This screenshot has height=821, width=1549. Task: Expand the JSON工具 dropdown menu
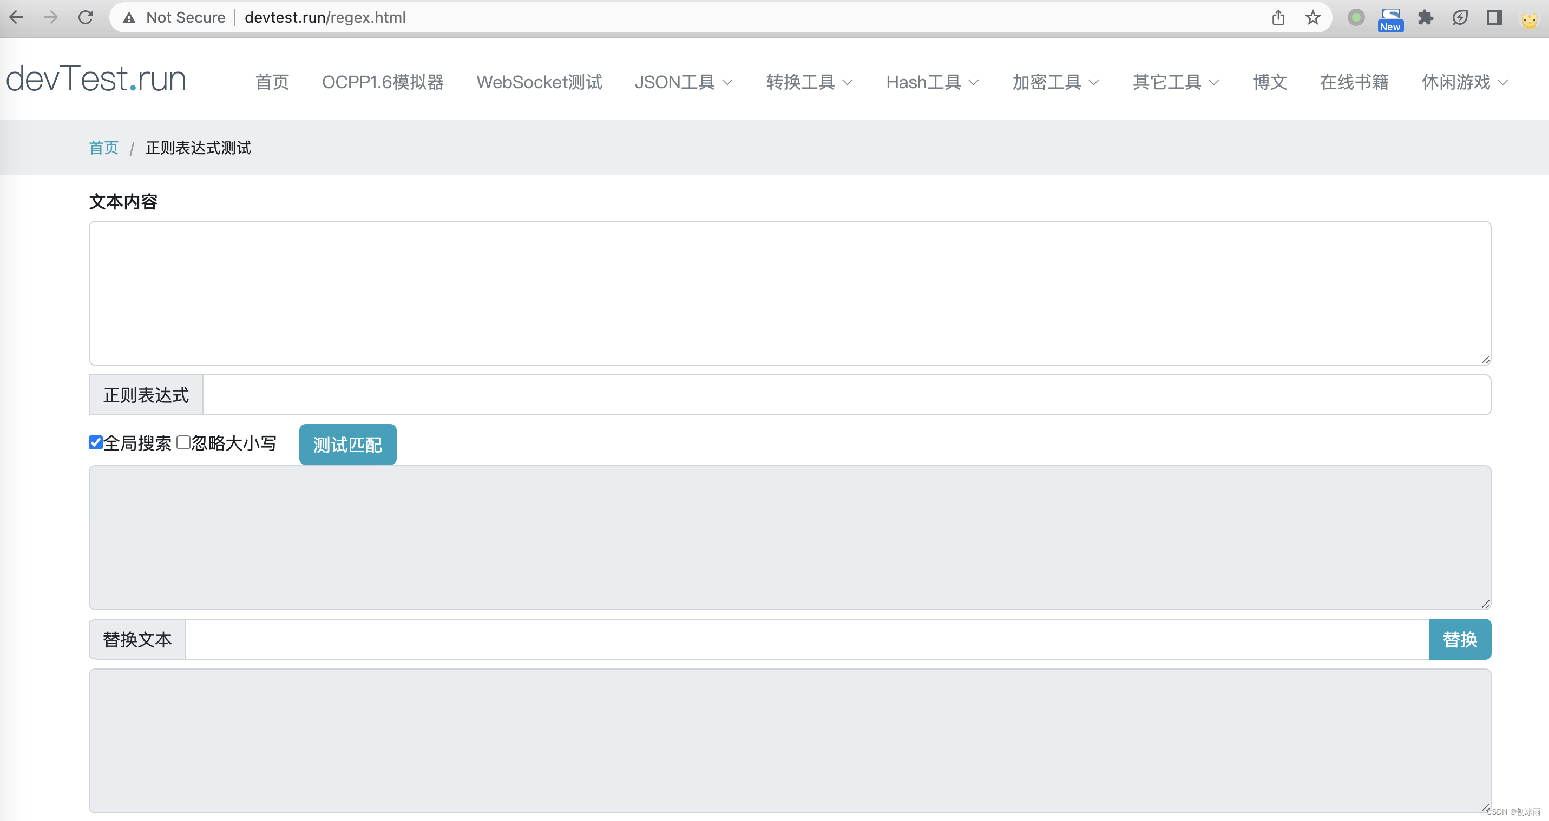tap(683, 82)
